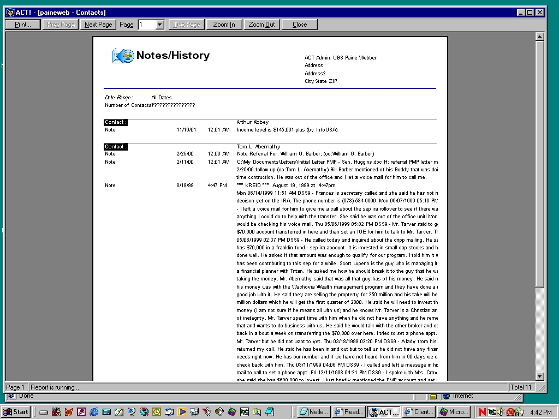Click the vertical scrollbar thumb
This screenshot has width=559, height=419.
pos(539,164)
